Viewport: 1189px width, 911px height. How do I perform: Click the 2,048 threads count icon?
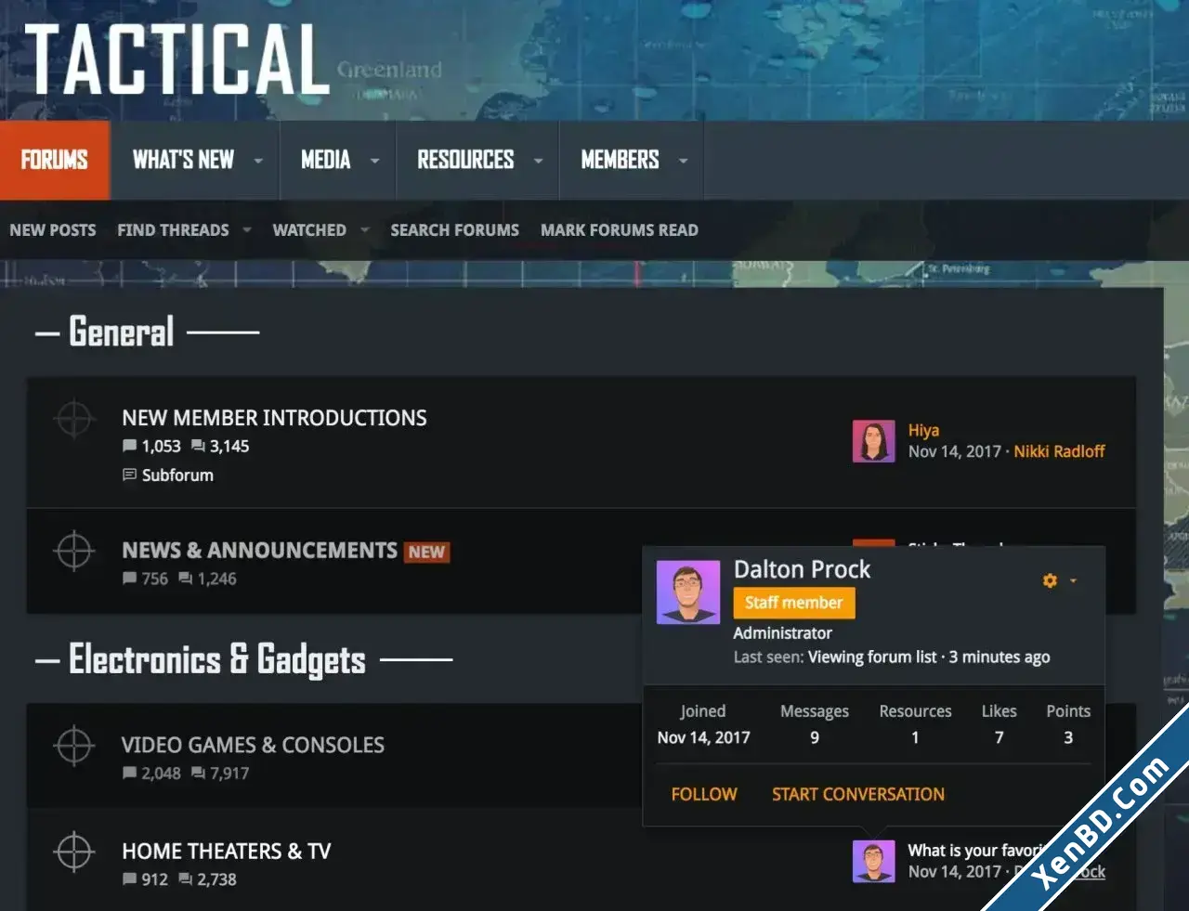click(129, 773)
